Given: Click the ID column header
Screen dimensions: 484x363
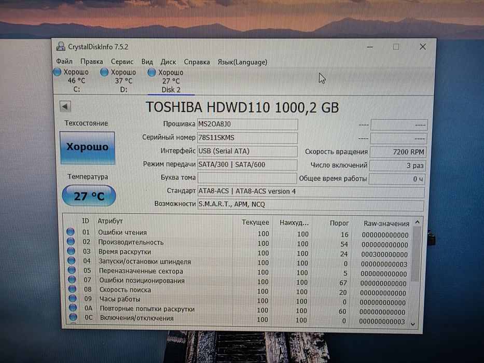Looking at the screenshot, I should (x=85, y=221).
